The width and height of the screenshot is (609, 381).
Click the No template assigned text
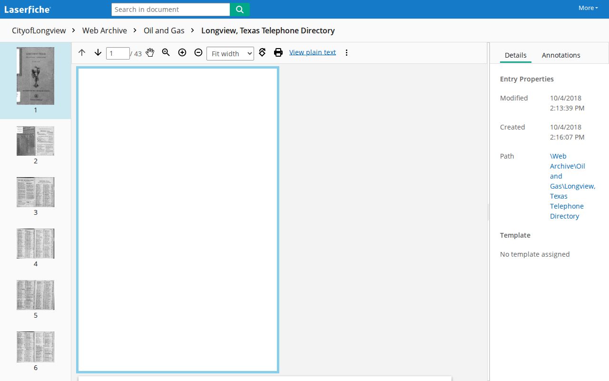[x=535, y=254]
